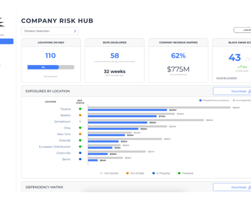
Task: Click the DEPENDENCY MATRIX heading
Action: (45, 187)
